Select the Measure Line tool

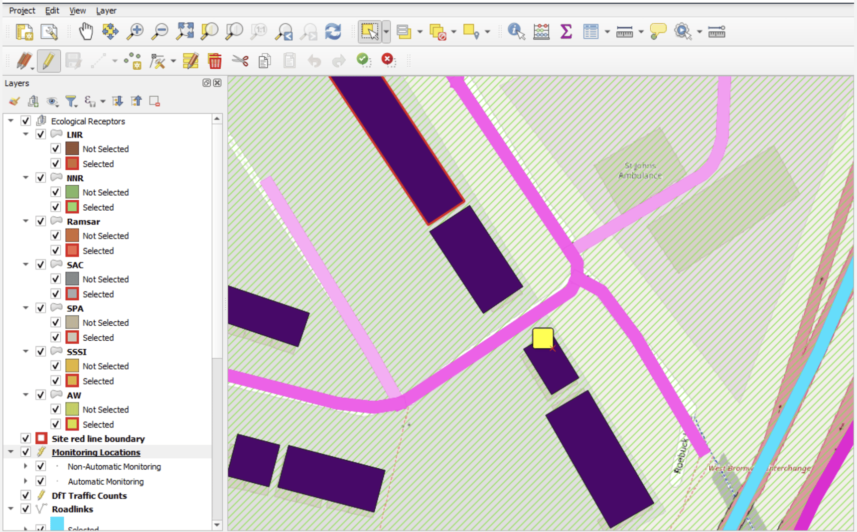pyautogui.click(x=625, y=31)
